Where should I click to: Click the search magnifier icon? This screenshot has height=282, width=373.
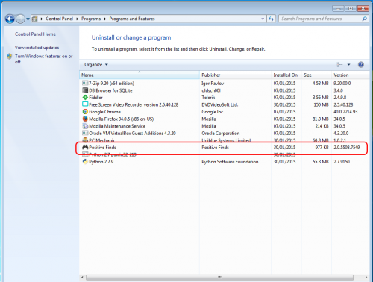coord(365,19)
